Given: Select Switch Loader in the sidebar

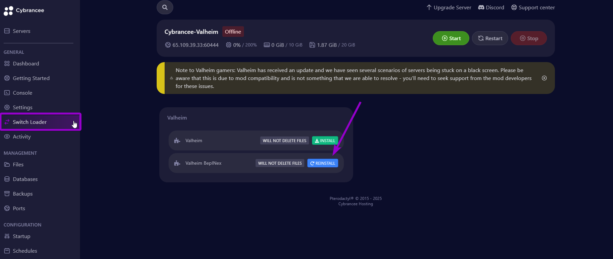Looking at the screenshot, I should click(40, 122).
